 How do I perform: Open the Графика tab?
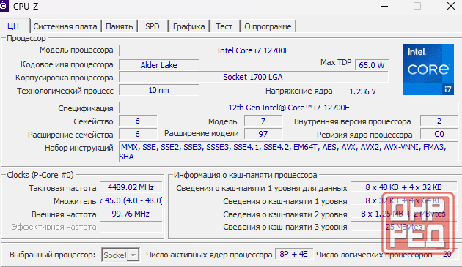[188, 26]
